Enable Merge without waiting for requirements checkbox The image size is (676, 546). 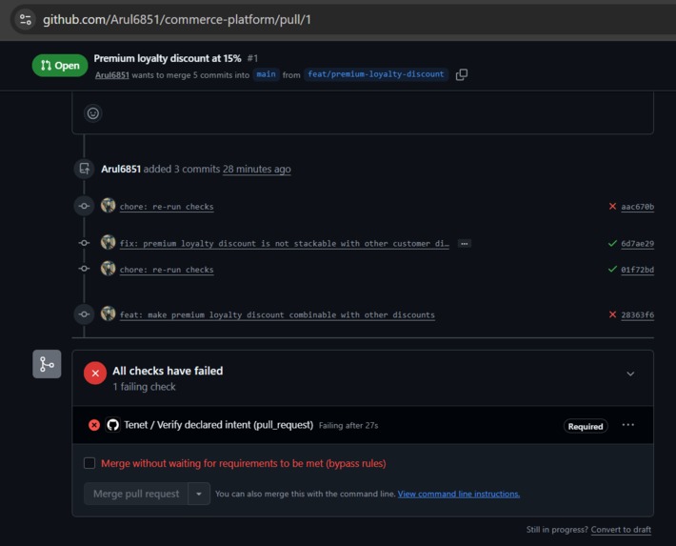coord(89,463)
